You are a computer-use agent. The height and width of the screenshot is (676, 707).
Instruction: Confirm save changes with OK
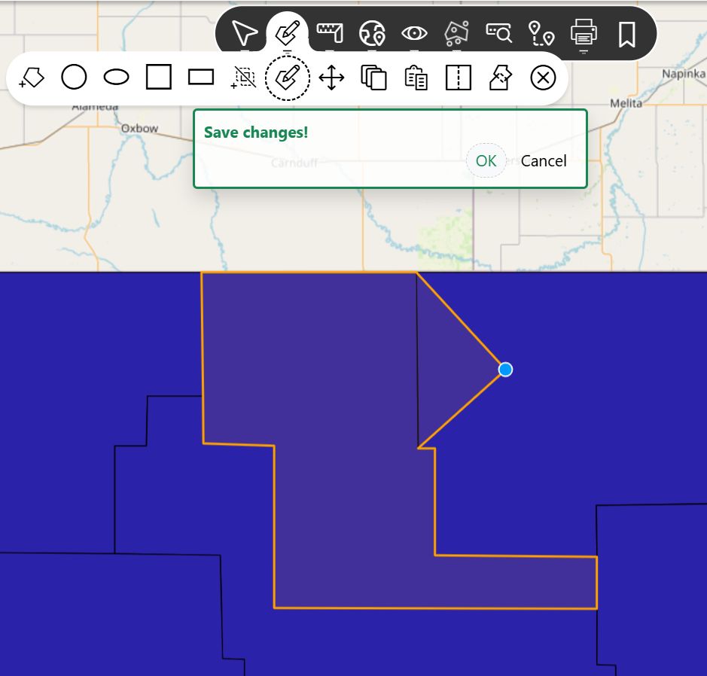click(x=486, y=160)
